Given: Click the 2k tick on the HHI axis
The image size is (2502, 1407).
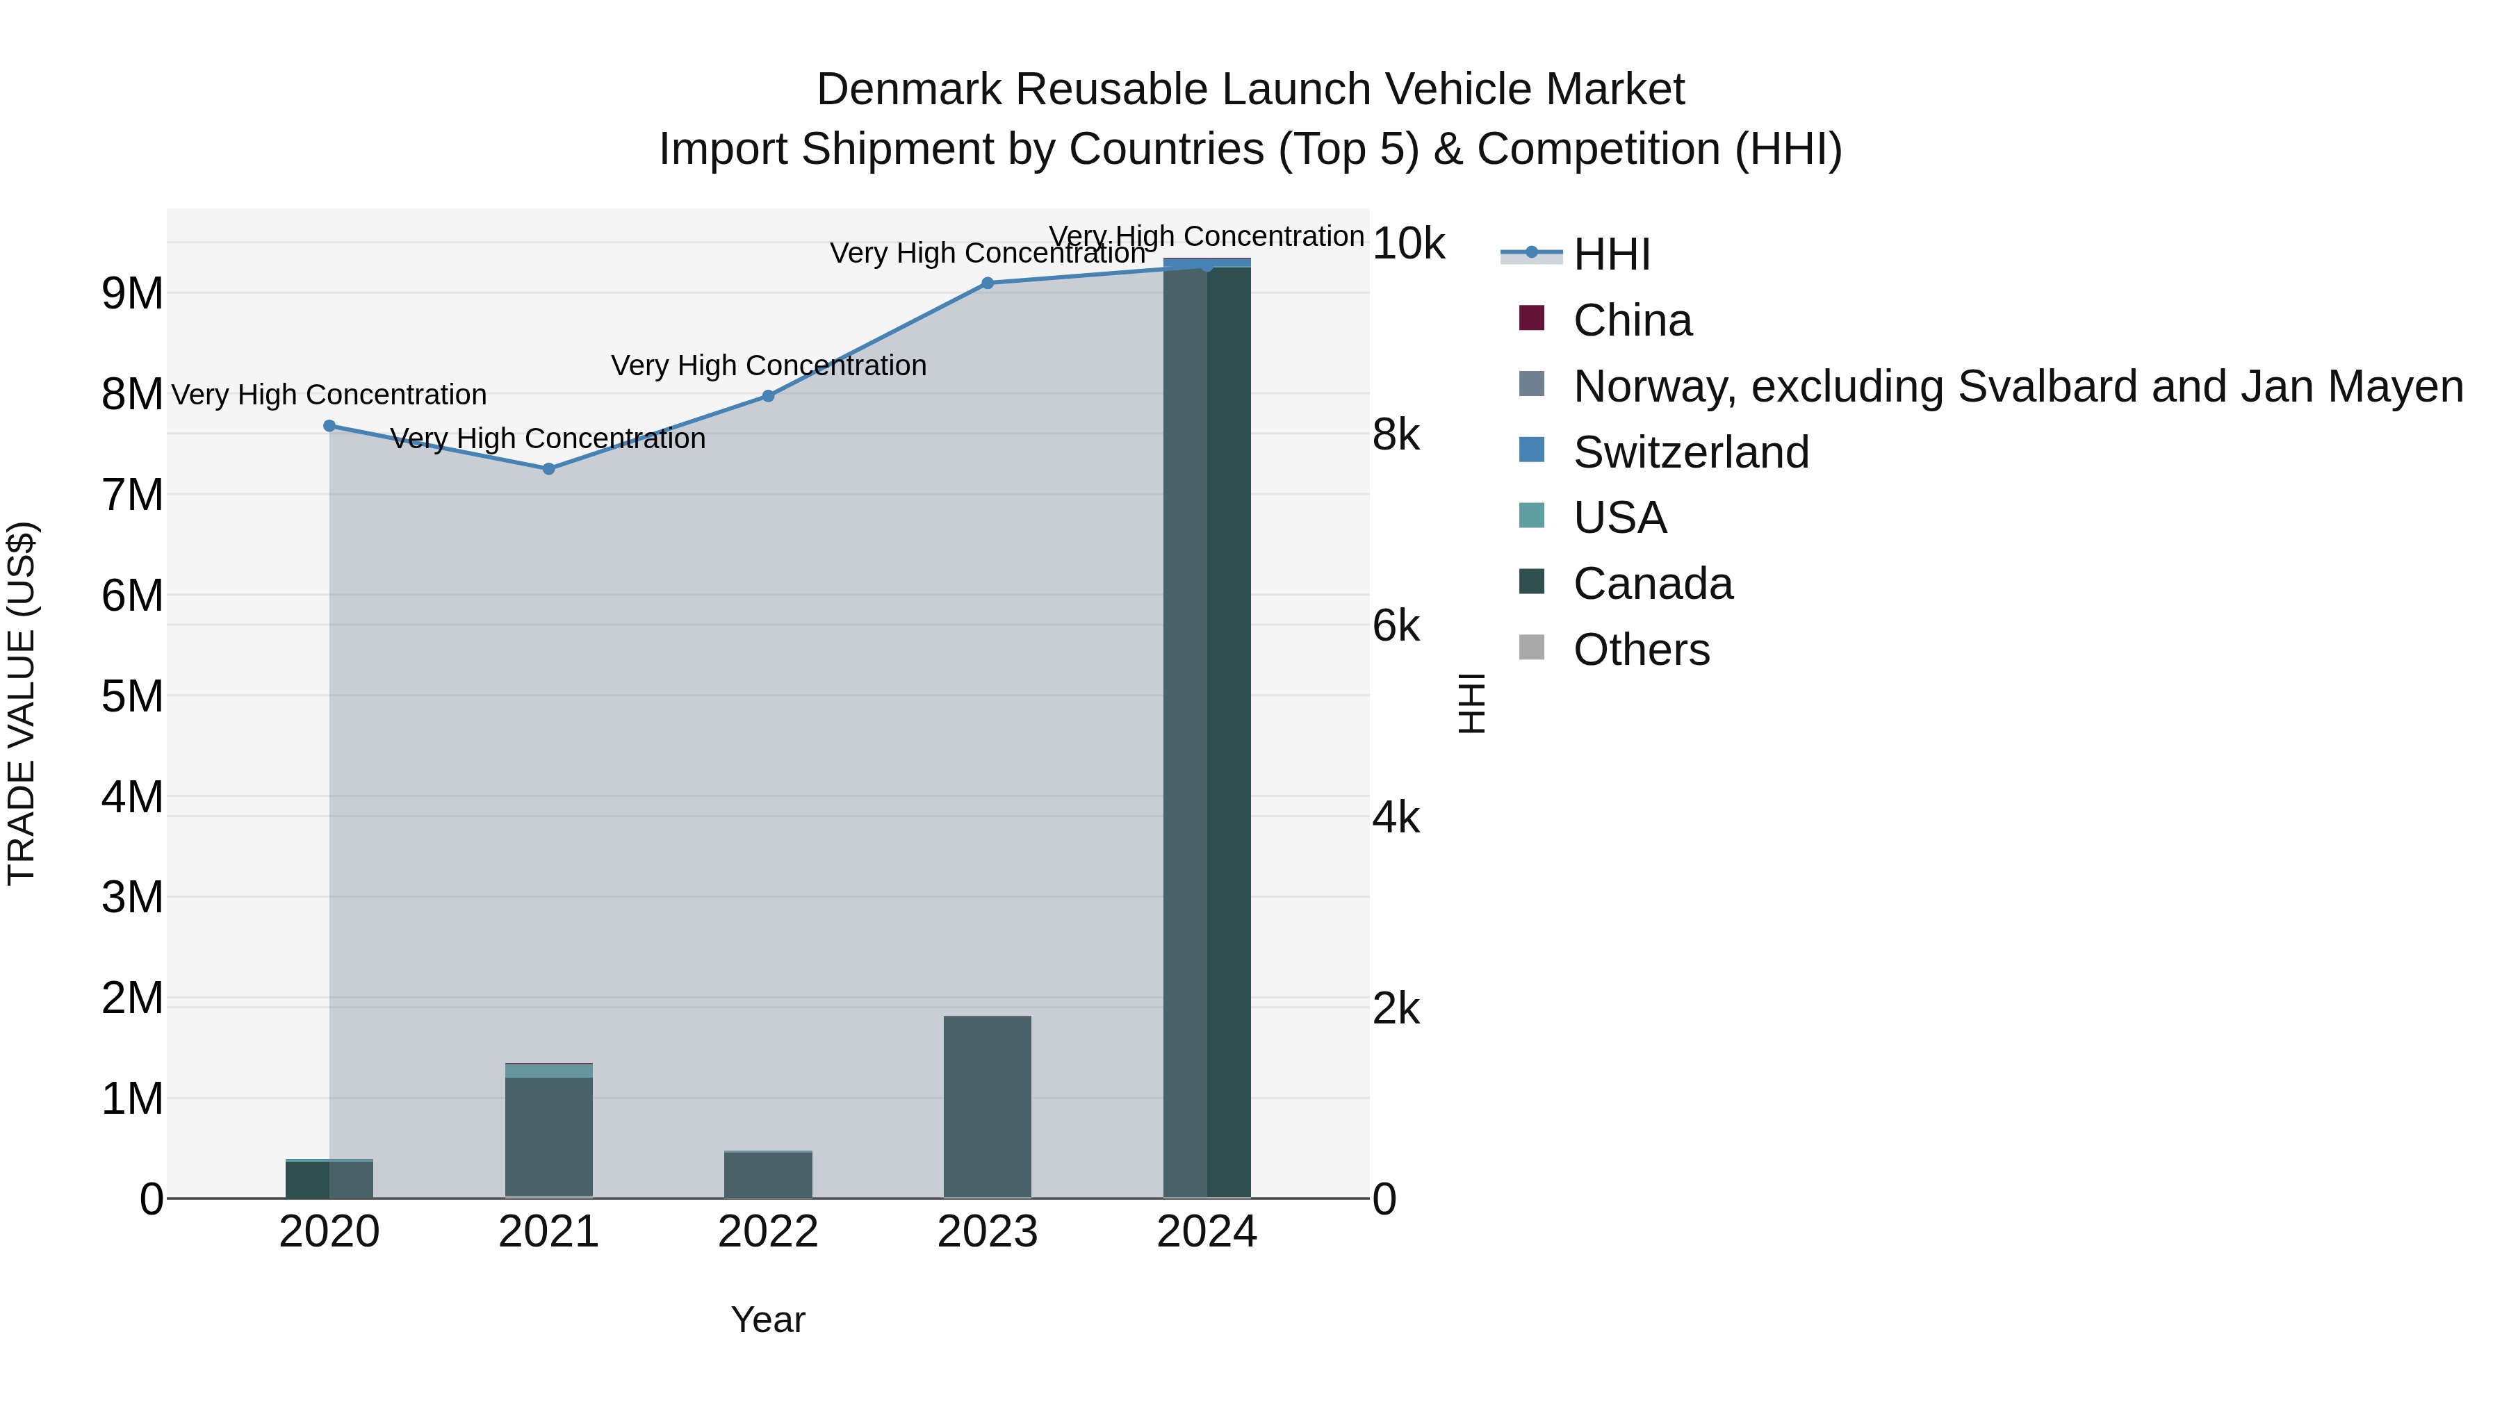Looking at the screenshot, I should click(1396, 1010).
